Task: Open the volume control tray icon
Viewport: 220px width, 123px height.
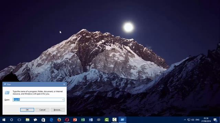Action: [x=192, y=120]
